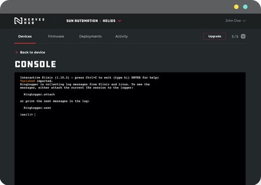261x185 pixels.
Task: Switch to the Devices tab
Action: pyautogui.click(x=25, y=37)
